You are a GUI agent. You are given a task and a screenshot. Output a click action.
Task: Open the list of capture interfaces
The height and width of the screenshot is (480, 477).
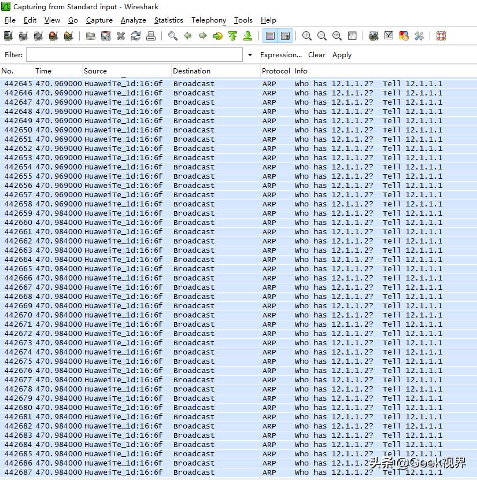coord(8,36)
